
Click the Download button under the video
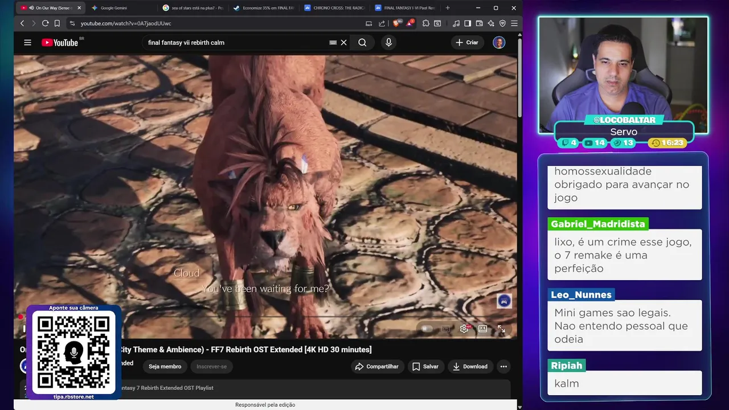(x=470, y=367)
